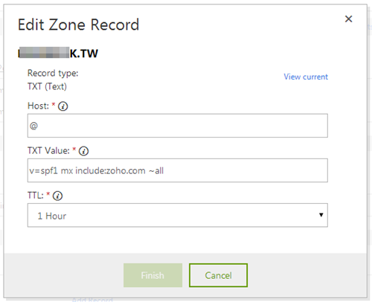Cancel editing the zone record

click(x=218, y=275)
